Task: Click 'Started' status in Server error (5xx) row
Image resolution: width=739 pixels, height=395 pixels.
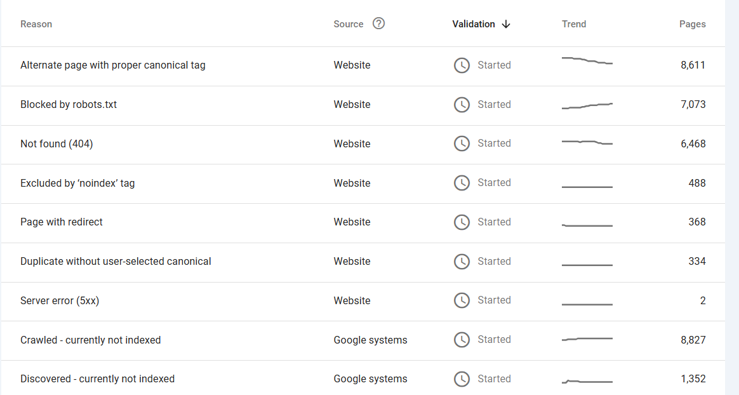Action: [494, 300]
